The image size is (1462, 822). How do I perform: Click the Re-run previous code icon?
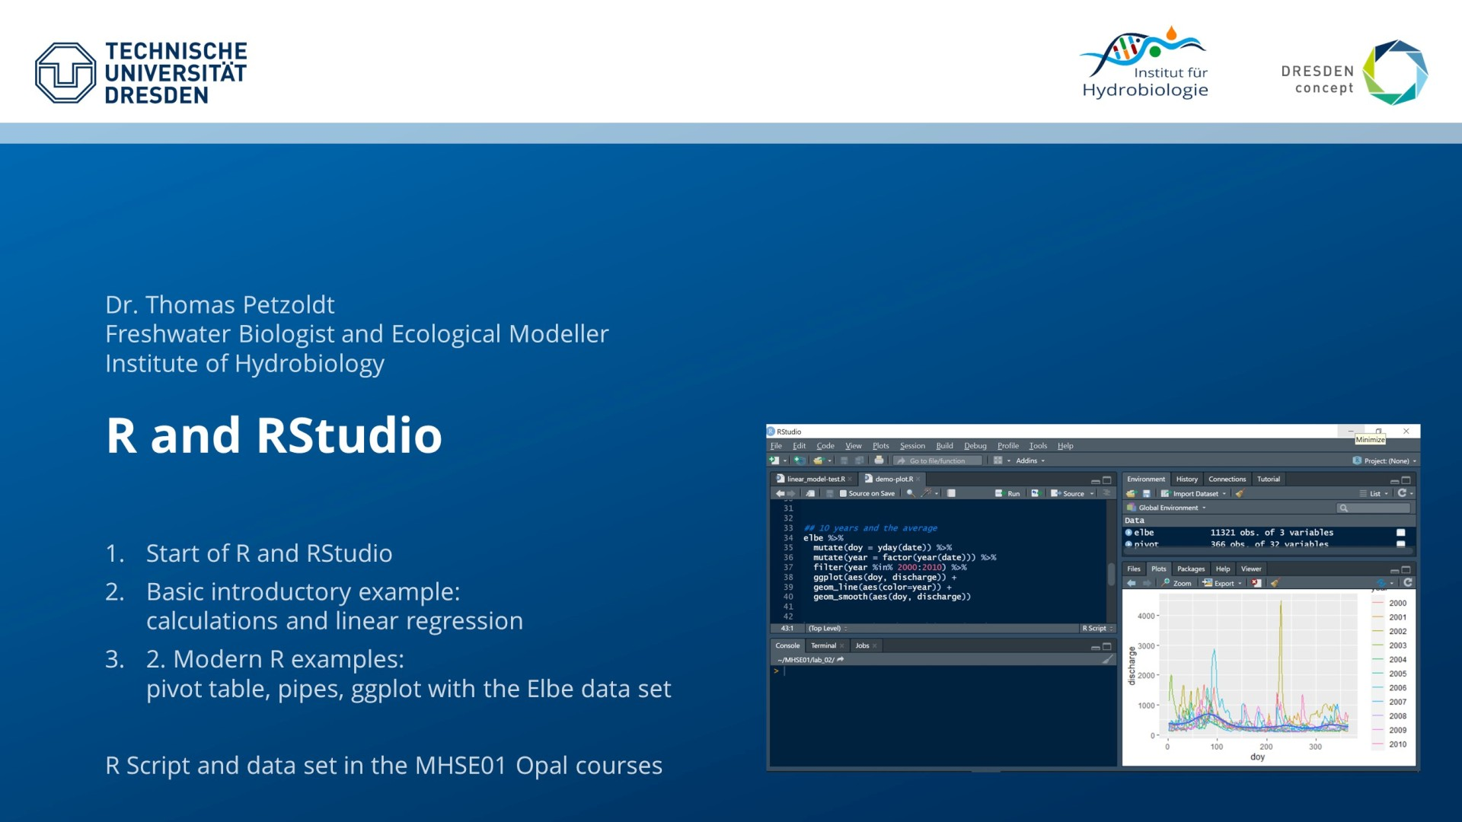coord(1036,493)
